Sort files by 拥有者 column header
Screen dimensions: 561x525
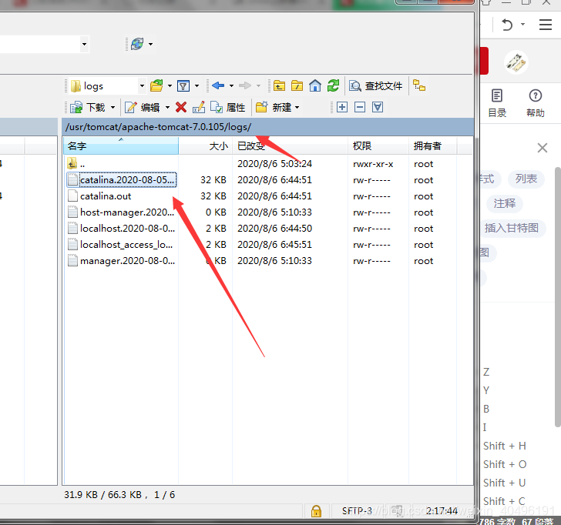(x=432, y=145)
